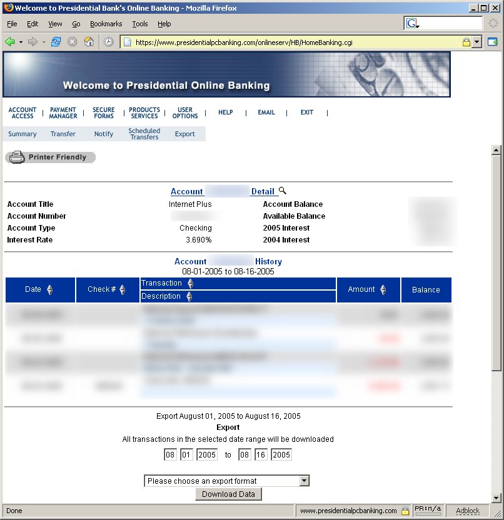Screen dimensions: 504x520
Task: Expand the address bar URL dropdown arrow
Action: click(x=476, y=42)
